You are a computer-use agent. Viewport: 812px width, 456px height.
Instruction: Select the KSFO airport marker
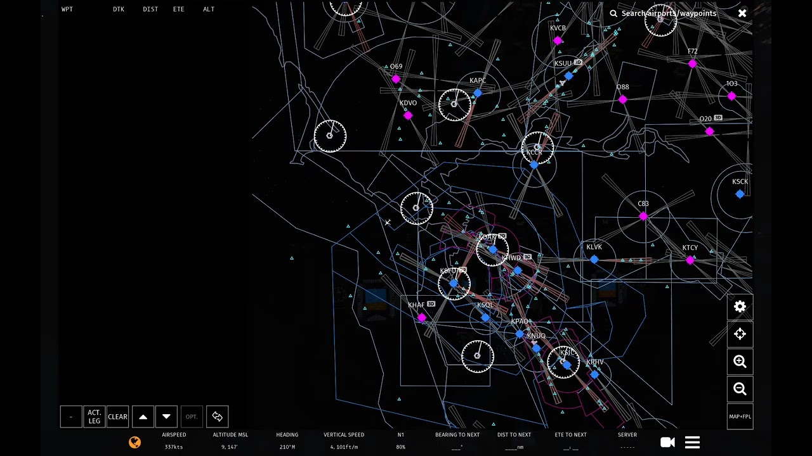tap(453, 283)
